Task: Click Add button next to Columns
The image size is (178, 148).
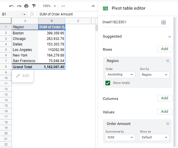Action: coord(165,98)
